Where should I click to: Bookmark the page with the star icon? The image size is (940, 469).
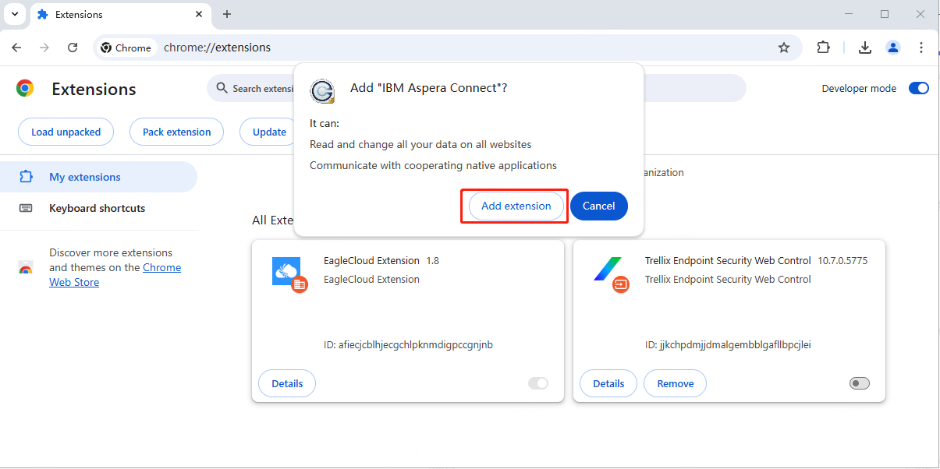click(784, 48)
